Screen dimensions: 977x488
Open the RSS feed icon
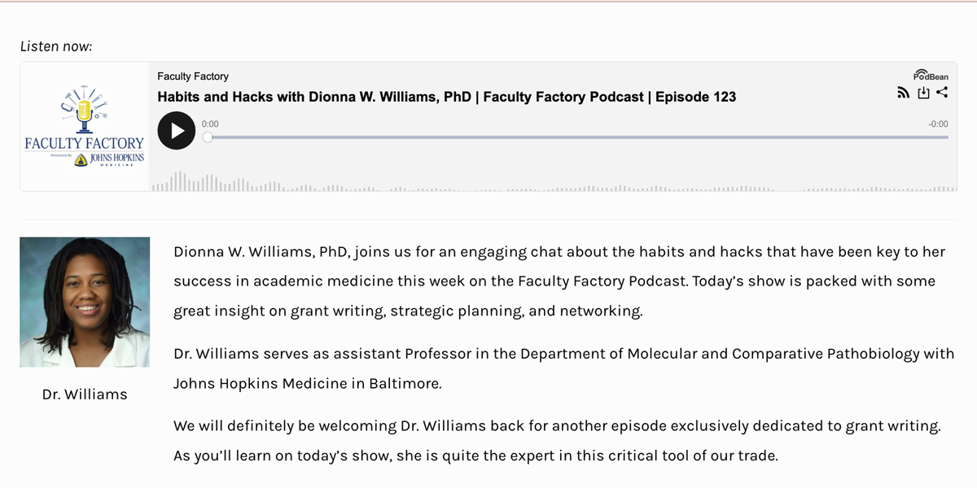[903, 94]
